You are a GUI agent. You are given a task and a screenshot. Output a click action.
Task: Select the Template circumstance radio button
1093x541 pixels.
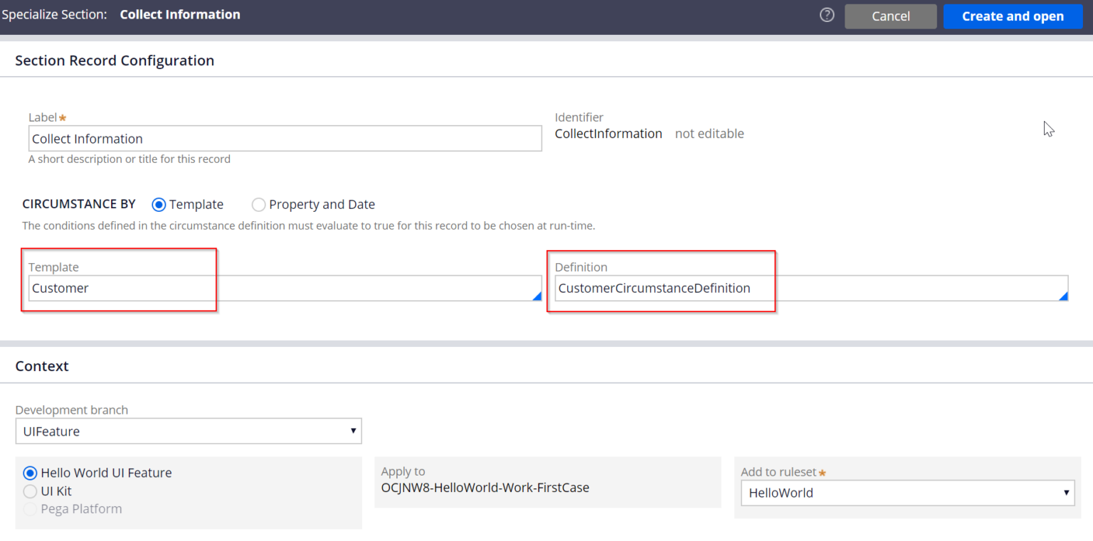(x=158, y=205)
